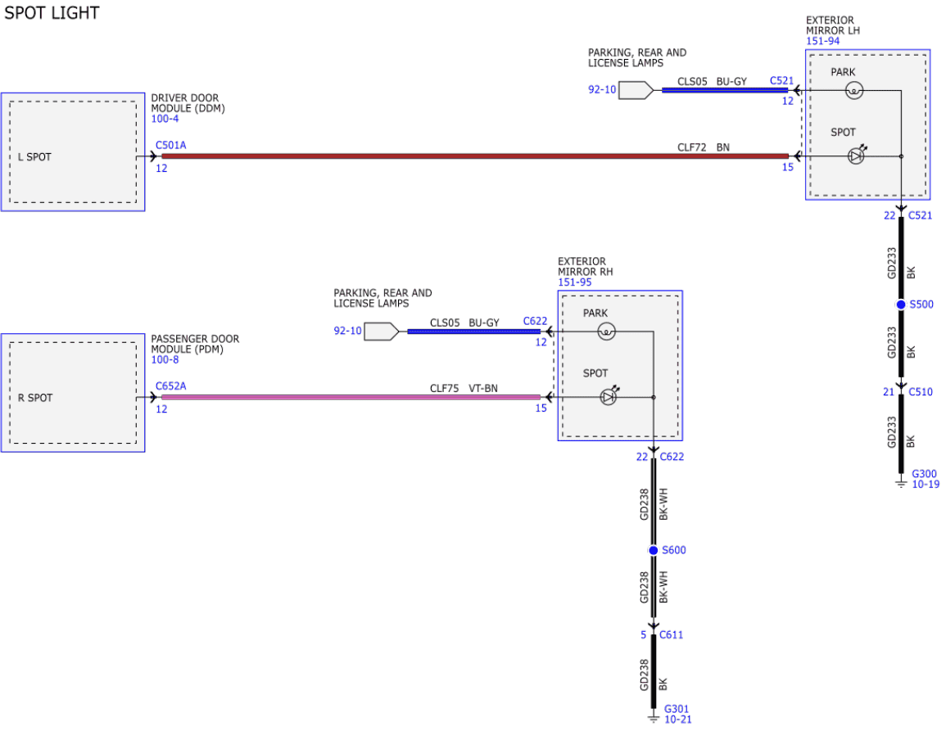This screenshot has height=731, width=946.
Task: Select the PARK lamp symbol in Exterior Mirror RH
Action: coord(606,332)
